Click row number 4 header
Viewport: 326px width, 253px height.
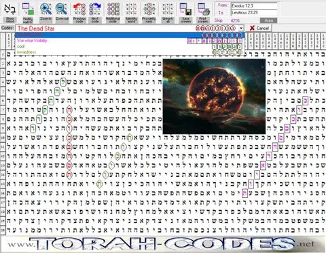pos(3,82)
